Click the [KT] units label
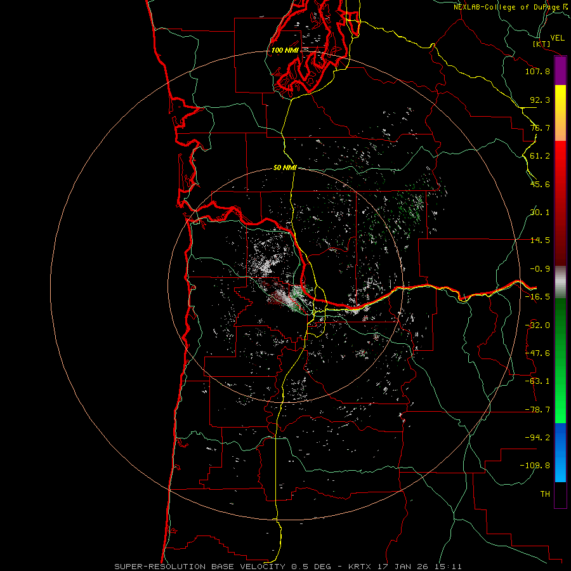The image size is (571, 571). click(542, 44)
